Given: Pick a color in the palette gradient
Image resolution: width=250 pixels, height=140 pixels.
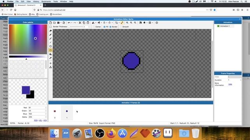Looking at the screenshot, I should coord(28,39).
